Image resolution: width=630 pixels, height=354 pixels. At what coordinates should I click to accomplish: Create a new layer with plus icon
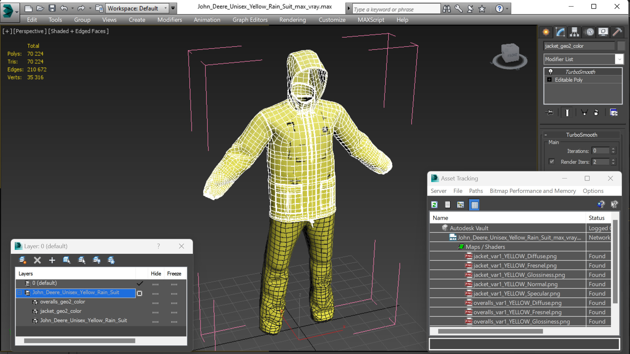click(52, 260)
